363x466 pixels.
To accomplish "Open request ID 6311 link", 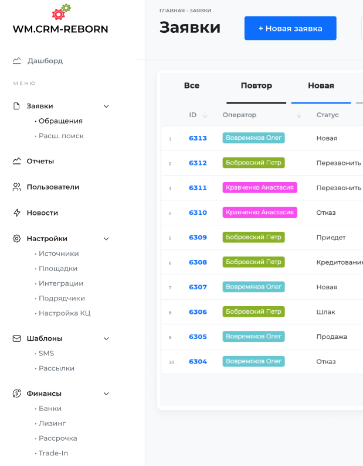I will 198,188.
